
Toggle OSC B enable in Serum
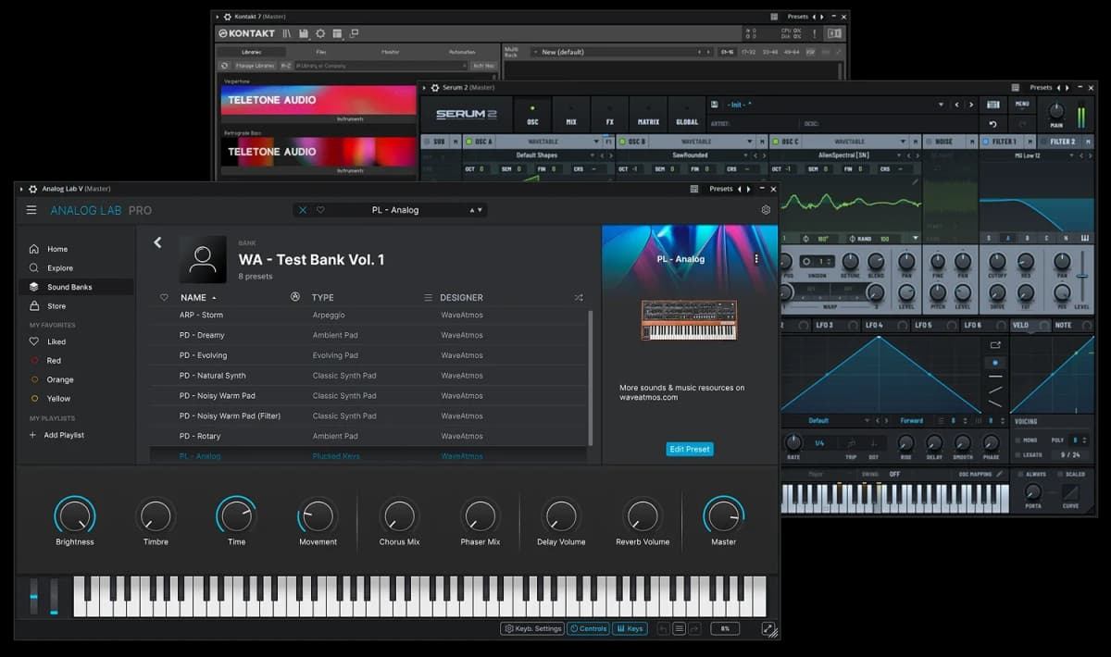point(622,142)
